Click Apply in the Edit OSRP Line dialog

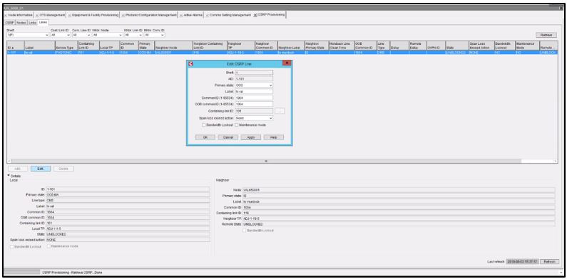click(x=250, y=137)
